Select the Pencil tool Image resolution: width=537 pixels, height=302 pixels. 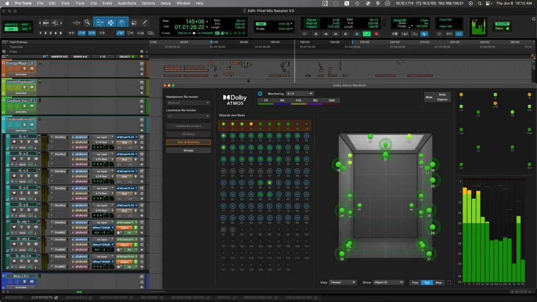[x=144, y=23]
